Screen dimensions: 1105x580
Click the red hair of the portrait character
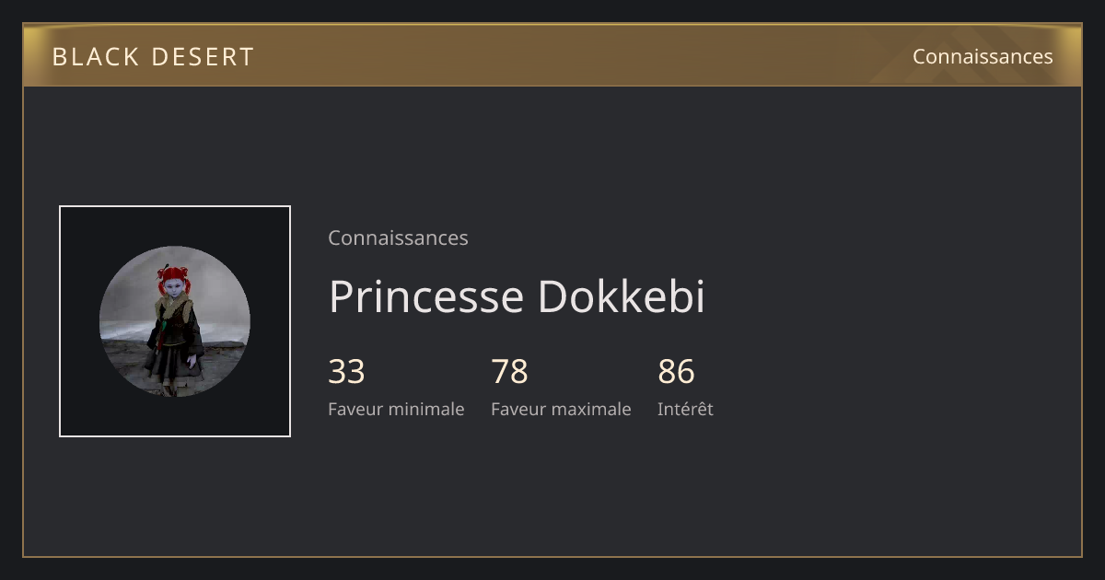(x=173, y=275)
